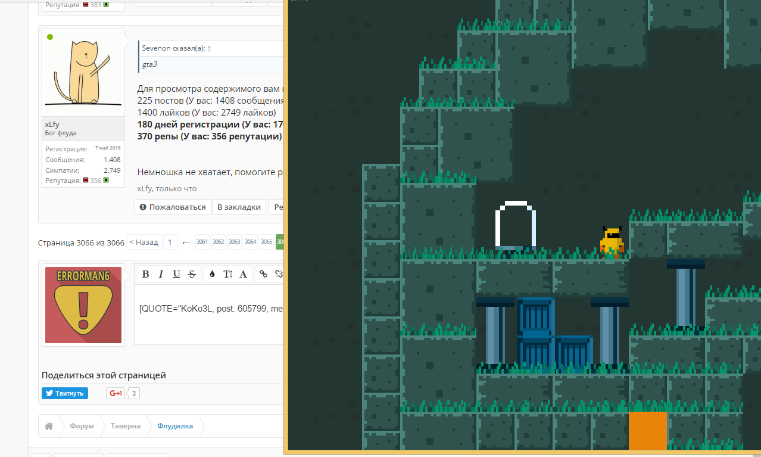Report the post with Пожаловаться
The height and width of the screenshot is (457, 761).
[x=173, y=207]
